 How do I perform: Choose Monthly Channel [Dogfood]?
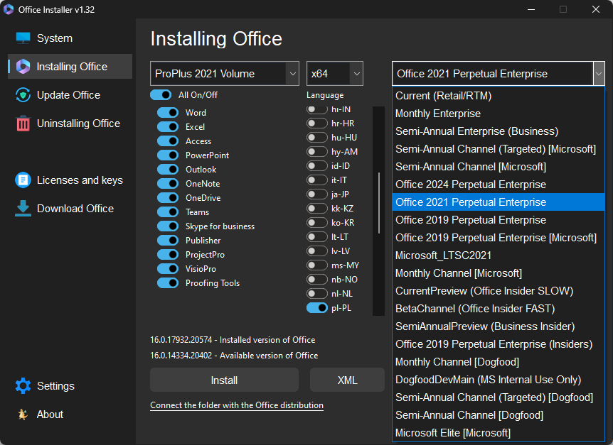pyautogui.click(x=498, y=362)
